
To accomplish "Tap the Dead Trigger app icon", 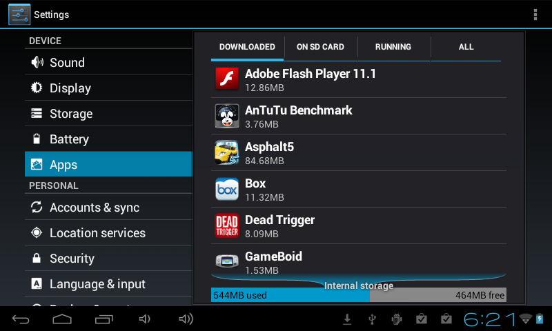I will point(227,225).
